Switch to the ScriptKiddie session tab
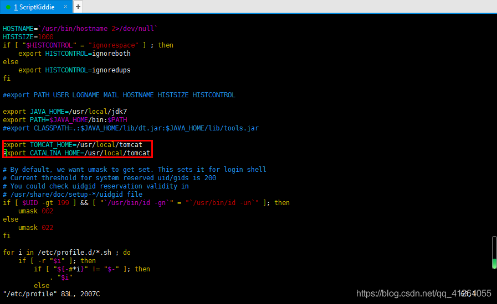The image size is (497, 304). [36, 7]
